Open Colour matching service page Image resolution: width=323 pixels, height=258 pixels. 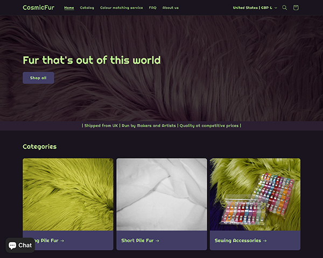[121, 8]
